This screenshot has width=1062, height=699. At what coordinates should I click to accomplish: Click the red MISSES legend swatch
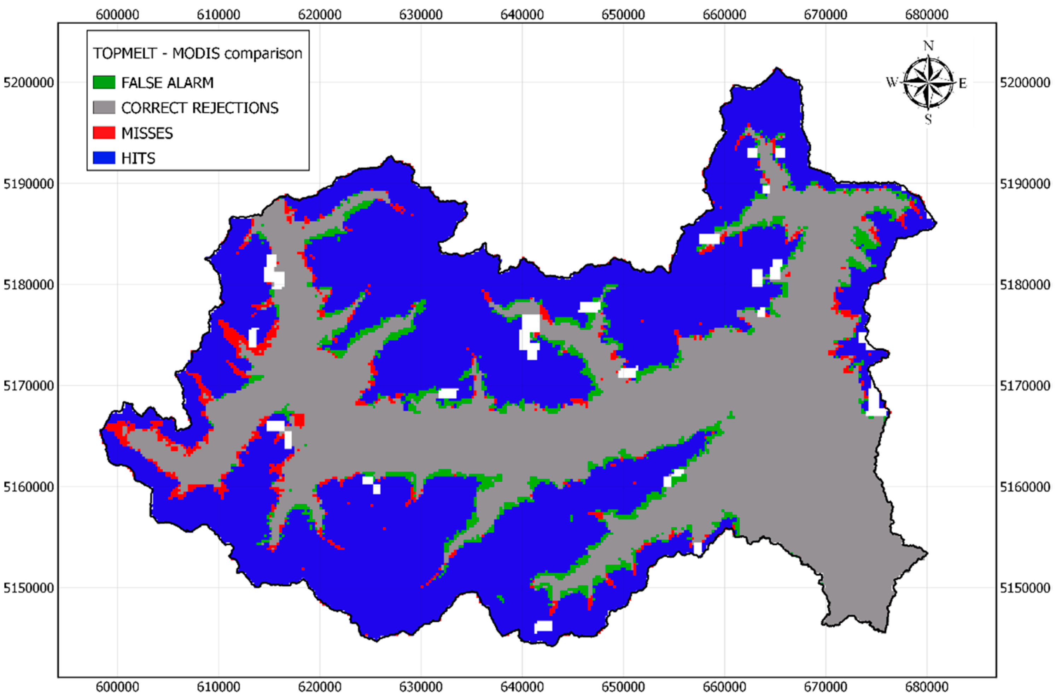[104, 133]
